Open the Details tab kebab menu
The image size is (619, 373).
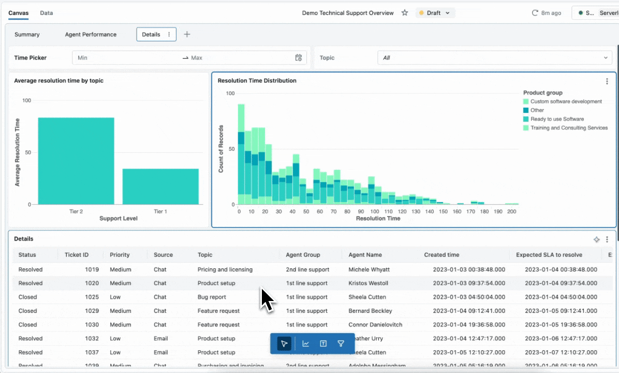coord(169,35)
